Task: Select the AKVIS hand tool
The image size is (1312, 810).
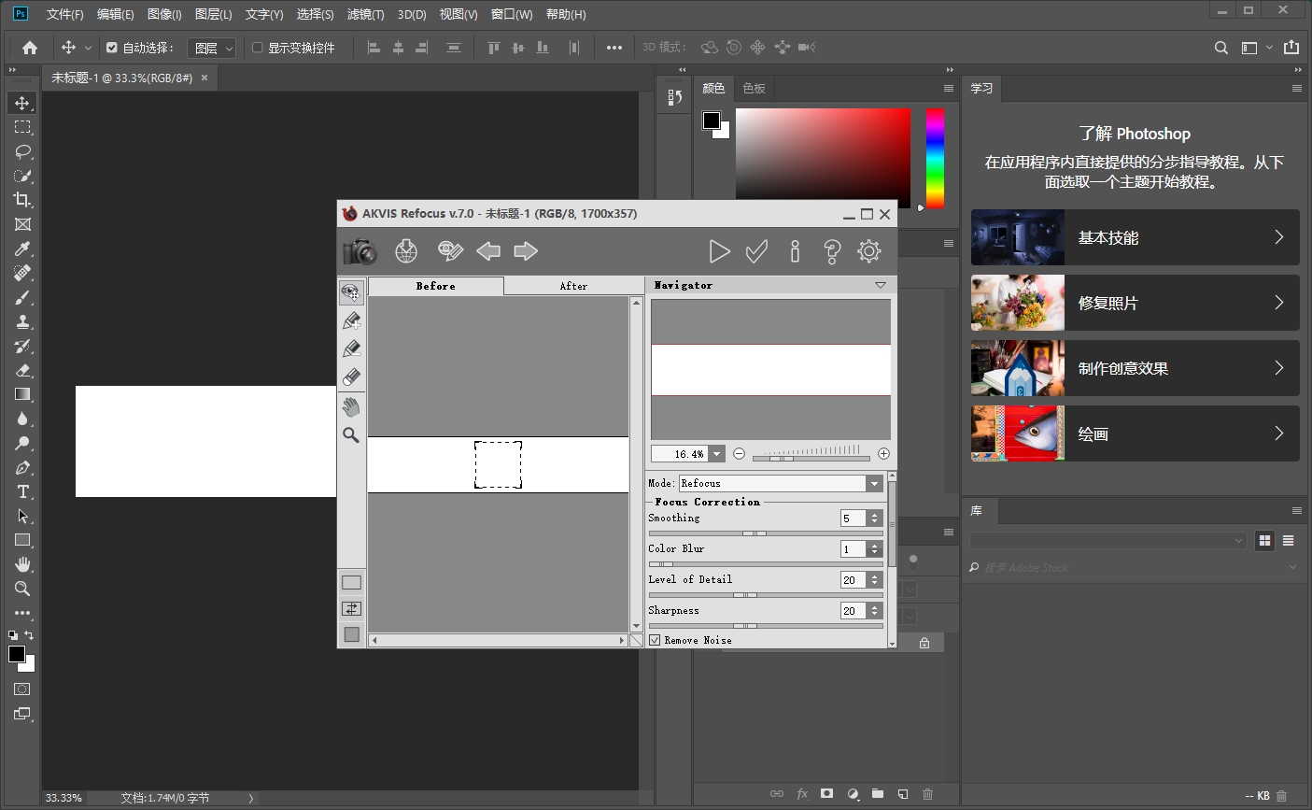Action: 351,406
